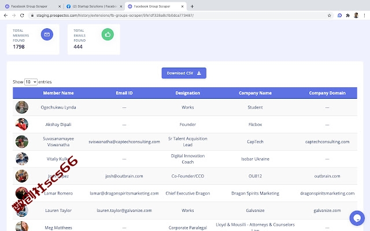
Task: Sort by Company Name column header
Action: click(255, 93)
